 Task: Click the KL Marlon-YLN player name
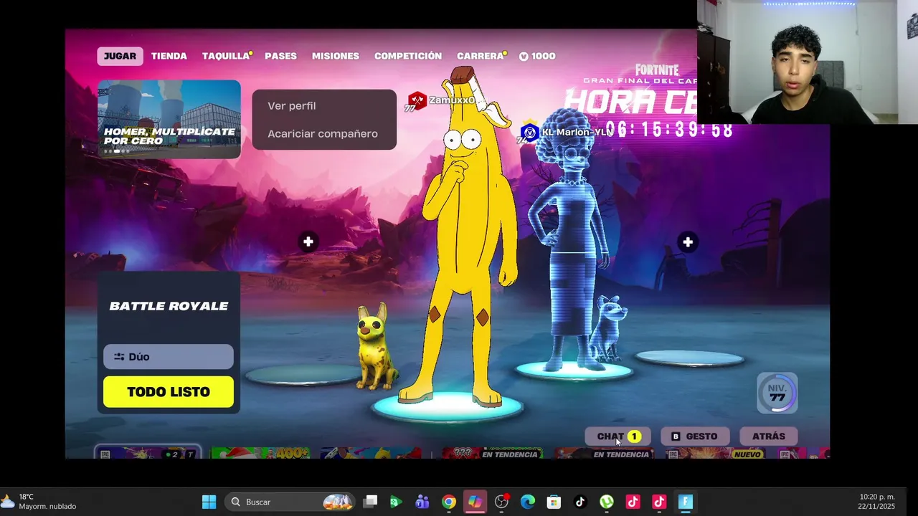point(577,132)
